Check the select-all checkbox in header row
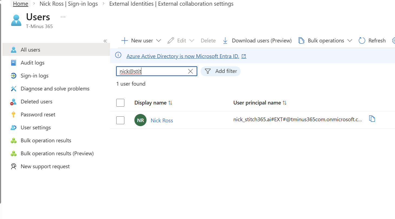Viewport: 395px width, 219px height. (x=120, y=103)
